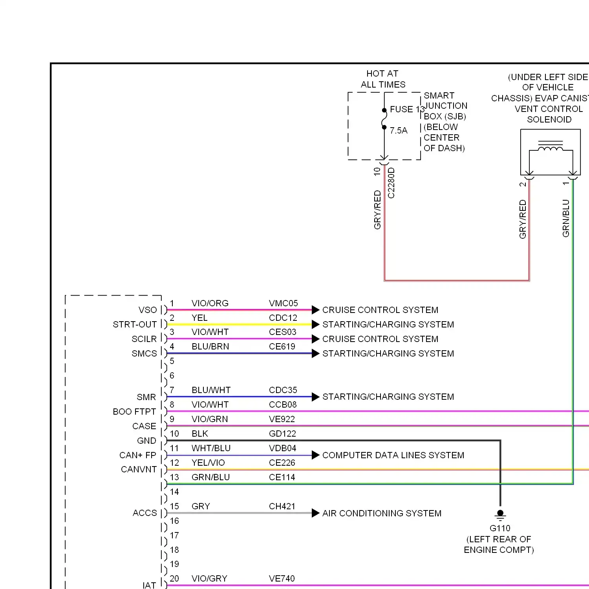Viewport: 589px width, 589px height.
Task: Click the STRT-OUT pin label
Action: (x=135, y=324)
